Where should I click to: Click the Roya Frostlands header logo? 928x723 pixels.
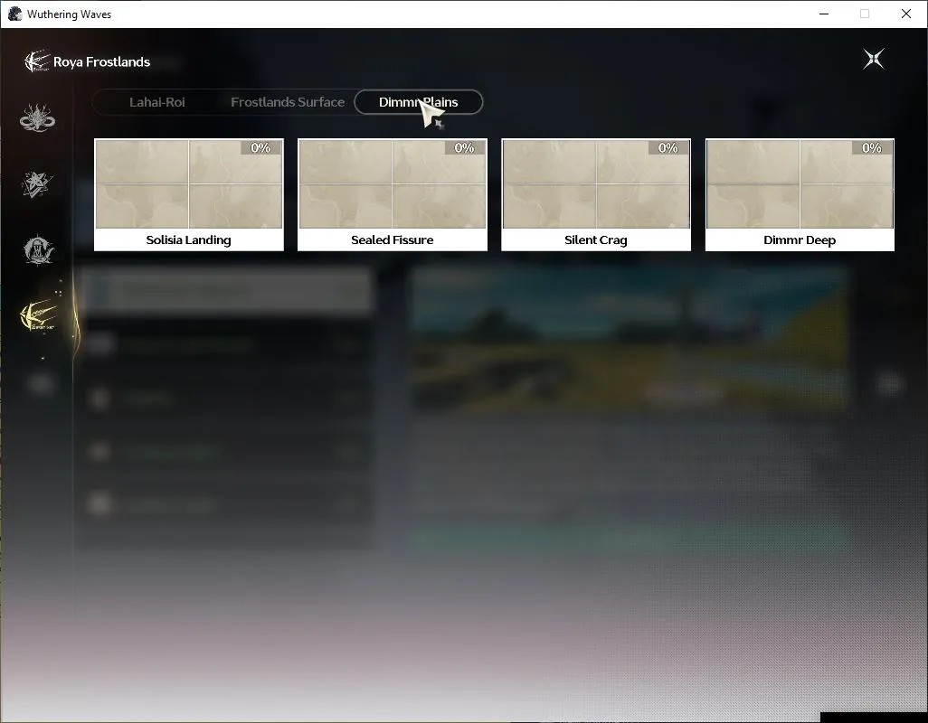click(x=37, y=61)
